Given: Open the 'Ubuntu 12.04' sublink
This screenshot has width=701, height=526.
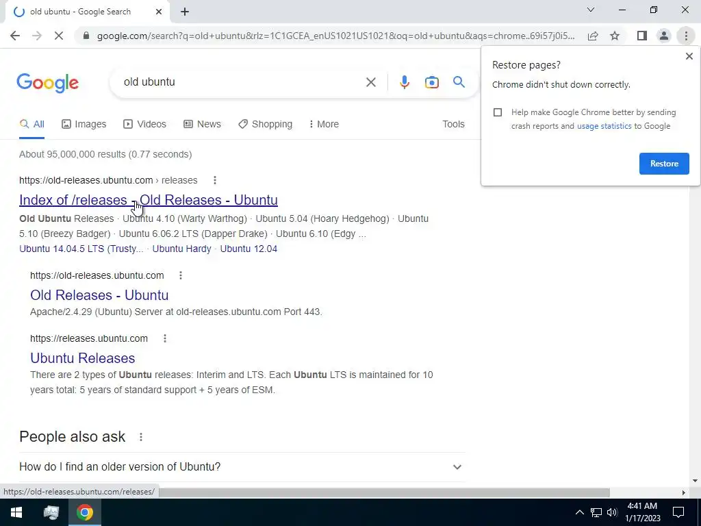Looking at the screenshot, I should pos(248,249).
